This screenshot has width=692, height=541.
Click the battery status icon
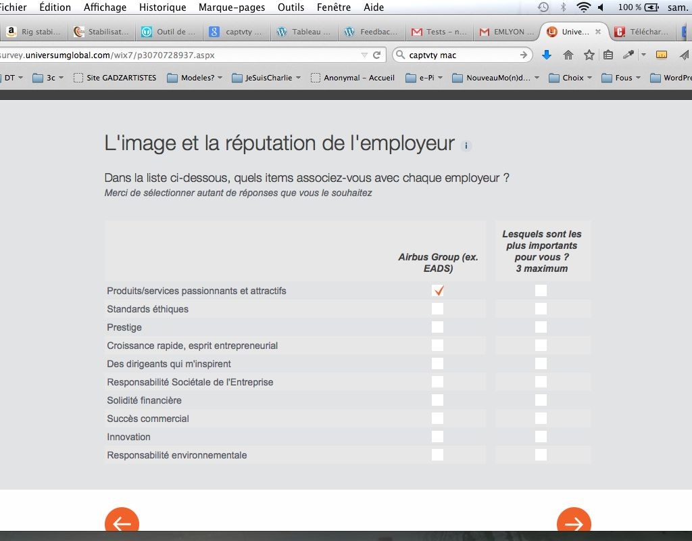tap(651, 7)
